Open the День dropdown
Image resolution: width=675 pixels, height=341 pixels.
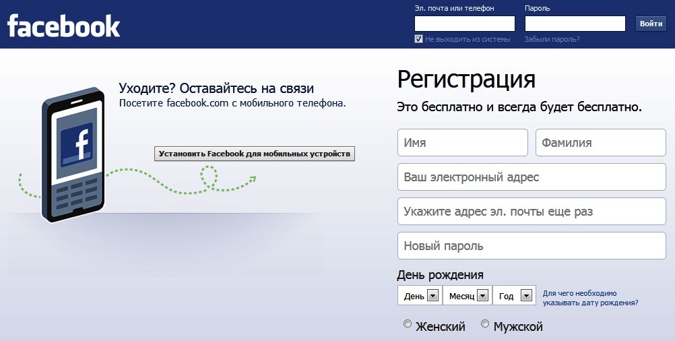pyautogui.click(x=420, y=296)
